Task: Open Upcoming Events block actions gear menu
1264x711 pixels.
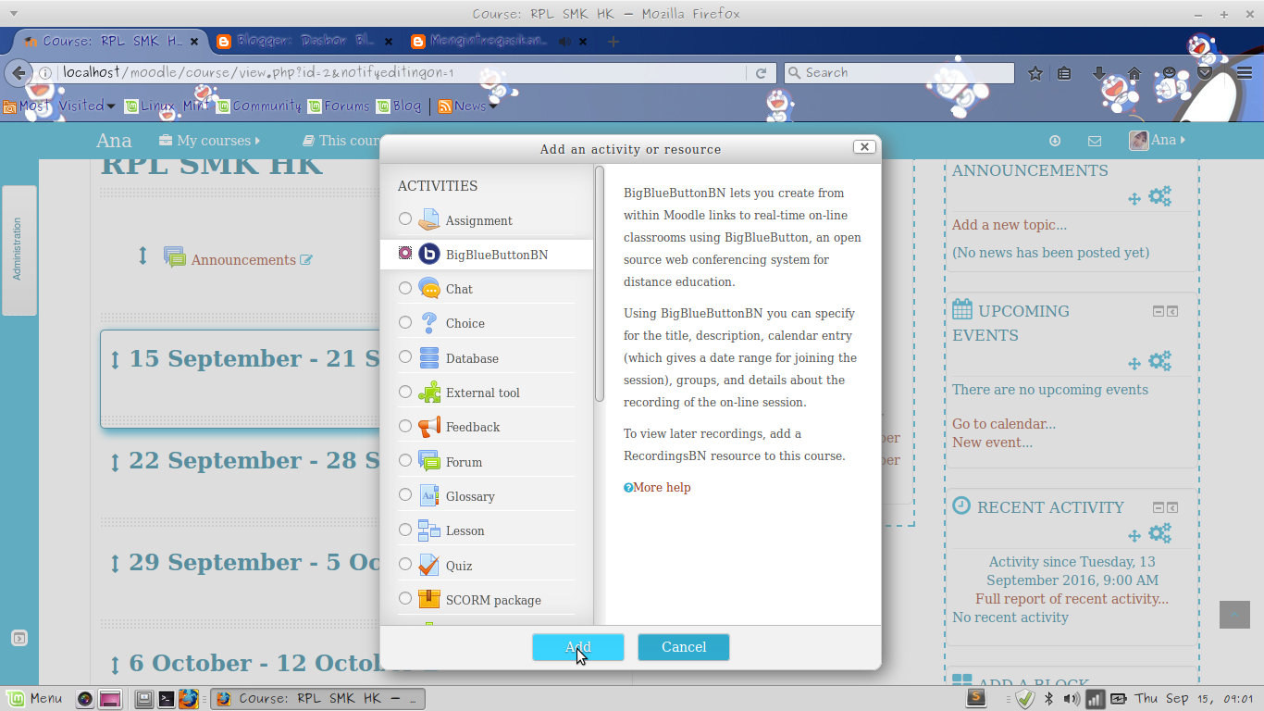Action: [x=1160, y=361]
